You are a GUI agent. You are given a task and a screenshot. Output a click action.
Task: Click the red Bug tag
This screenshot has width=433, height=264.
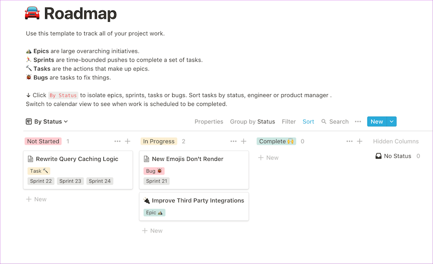coord(154,171)
